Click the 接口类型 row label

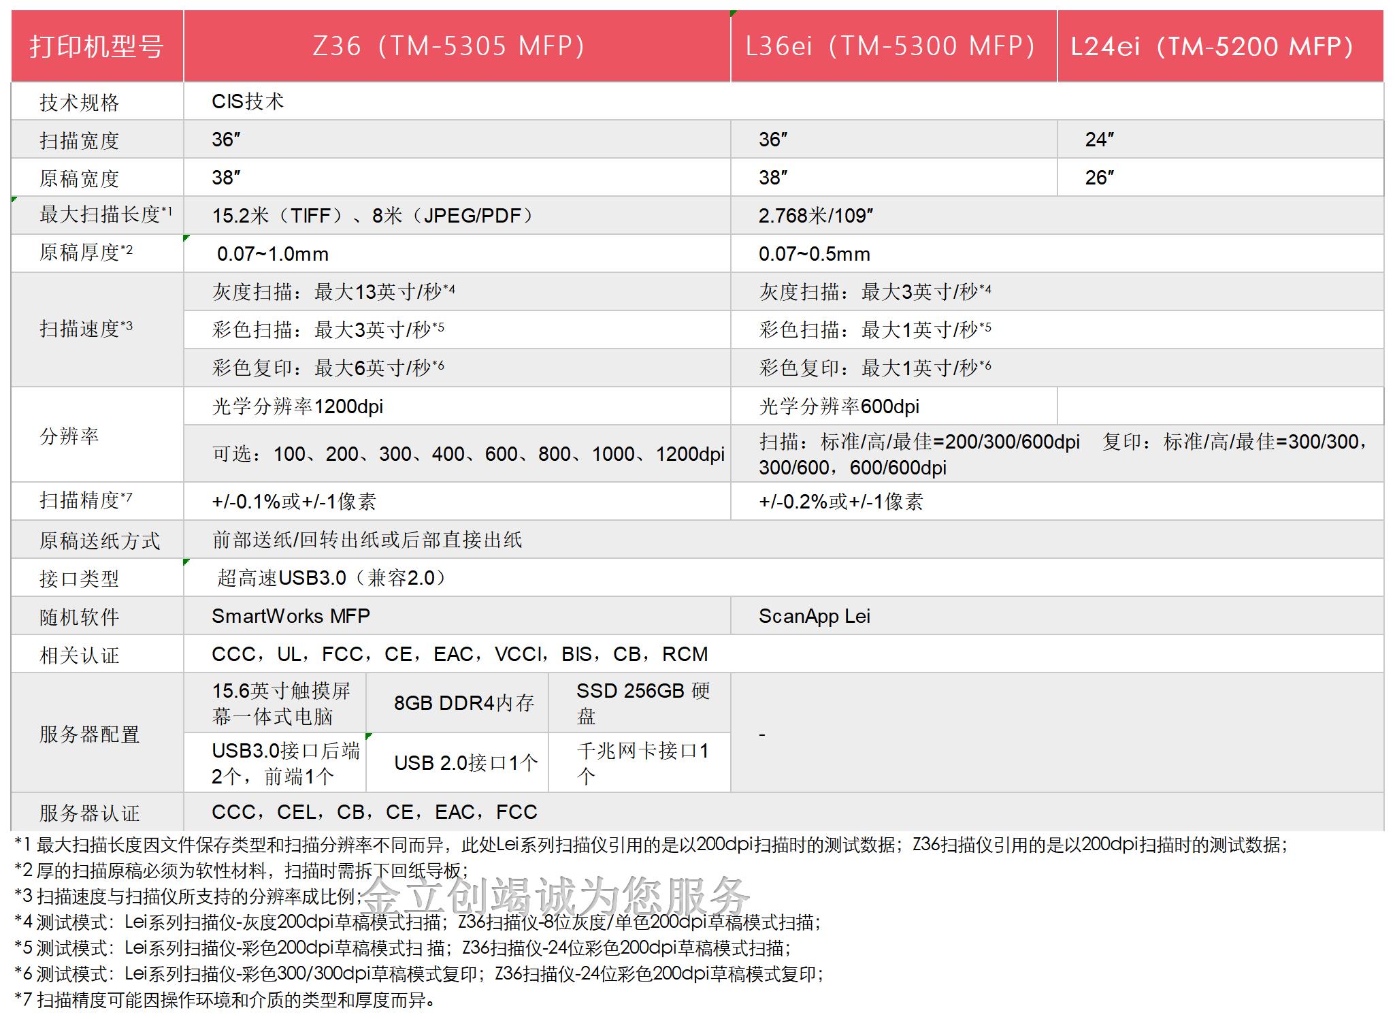point(97,578)
